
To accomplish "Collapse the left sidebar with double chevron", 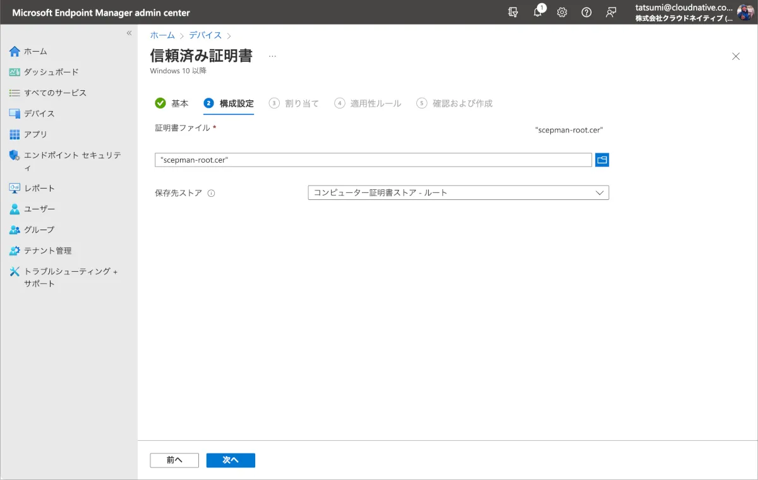I will coord(129,33).
